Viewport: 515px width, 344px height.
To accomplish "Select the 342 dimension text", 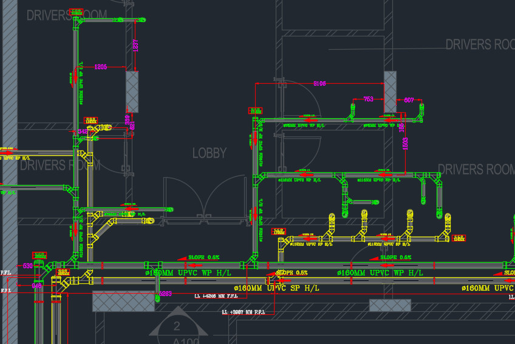I will 83,132.
